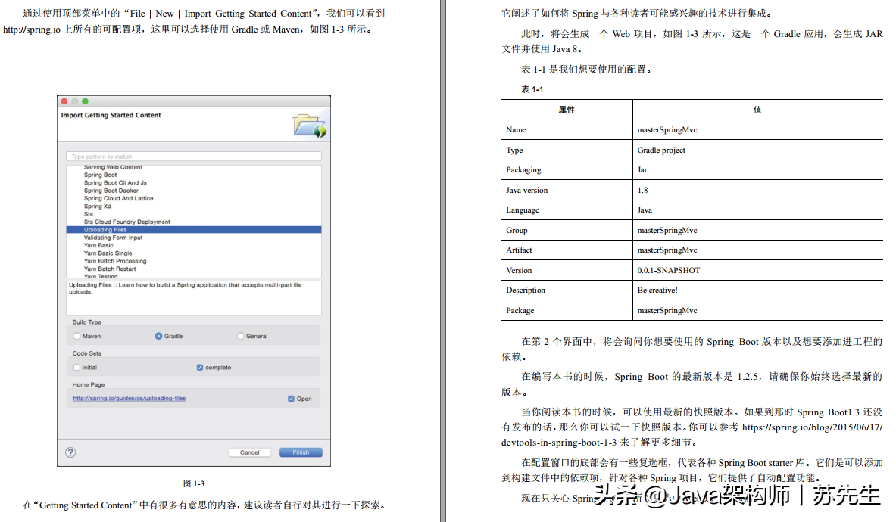Click the Home Page section label

[x=89, y=385]
